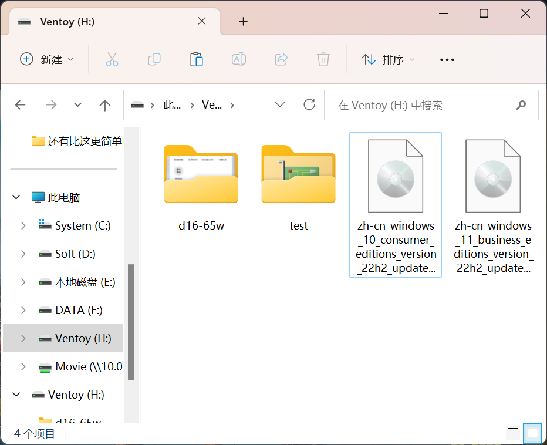
Task: Refresh the Ventoy (H:) folder view
Action: point(309,104)
